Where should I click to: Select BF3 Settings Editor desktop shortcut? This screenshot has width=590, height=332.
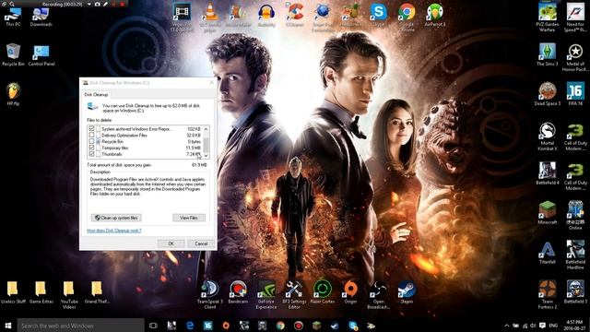[x=294, y=295]
